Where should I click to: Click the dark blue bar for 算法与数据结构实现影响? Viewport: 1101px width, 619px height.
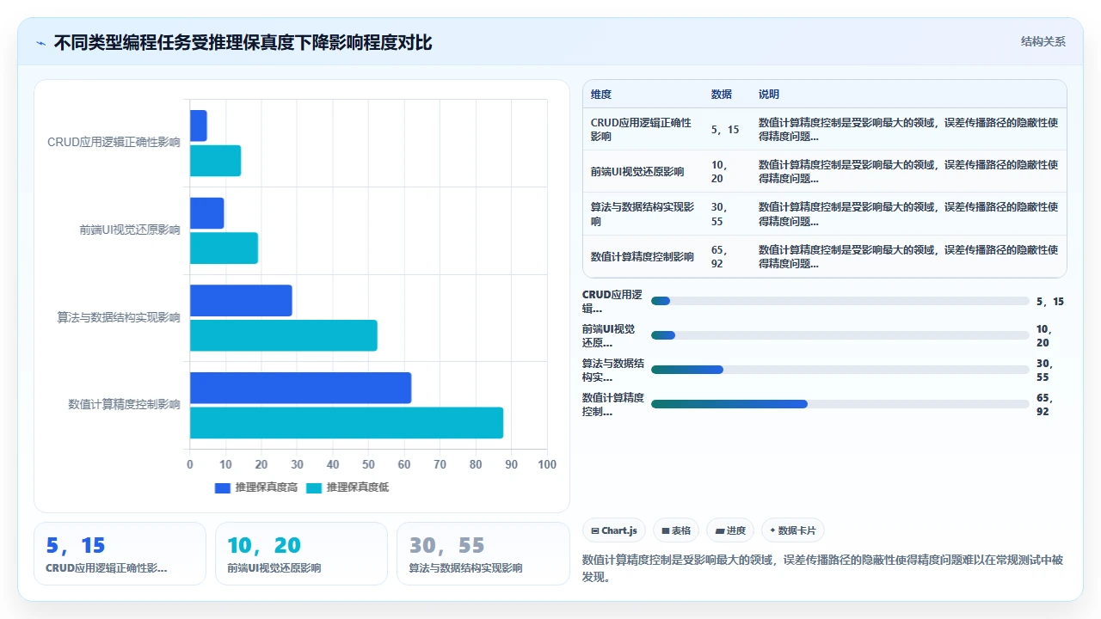(241, 300)
